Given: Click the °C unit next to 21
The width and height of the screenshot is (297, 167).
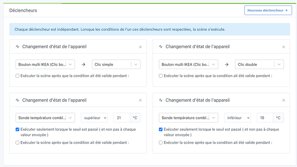Looking at the screenshot, I should coord(135,118).
